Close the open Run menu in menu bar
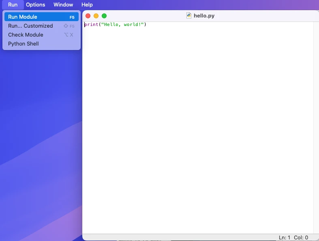Viewport: 319px width, 241px height. [13, 5]
